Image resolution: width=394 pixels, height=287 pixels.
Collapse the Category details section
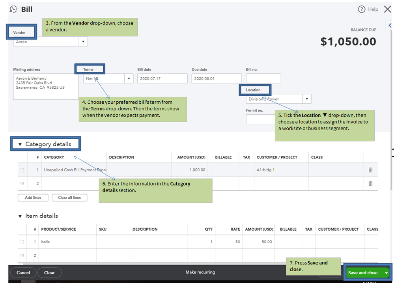20,144
